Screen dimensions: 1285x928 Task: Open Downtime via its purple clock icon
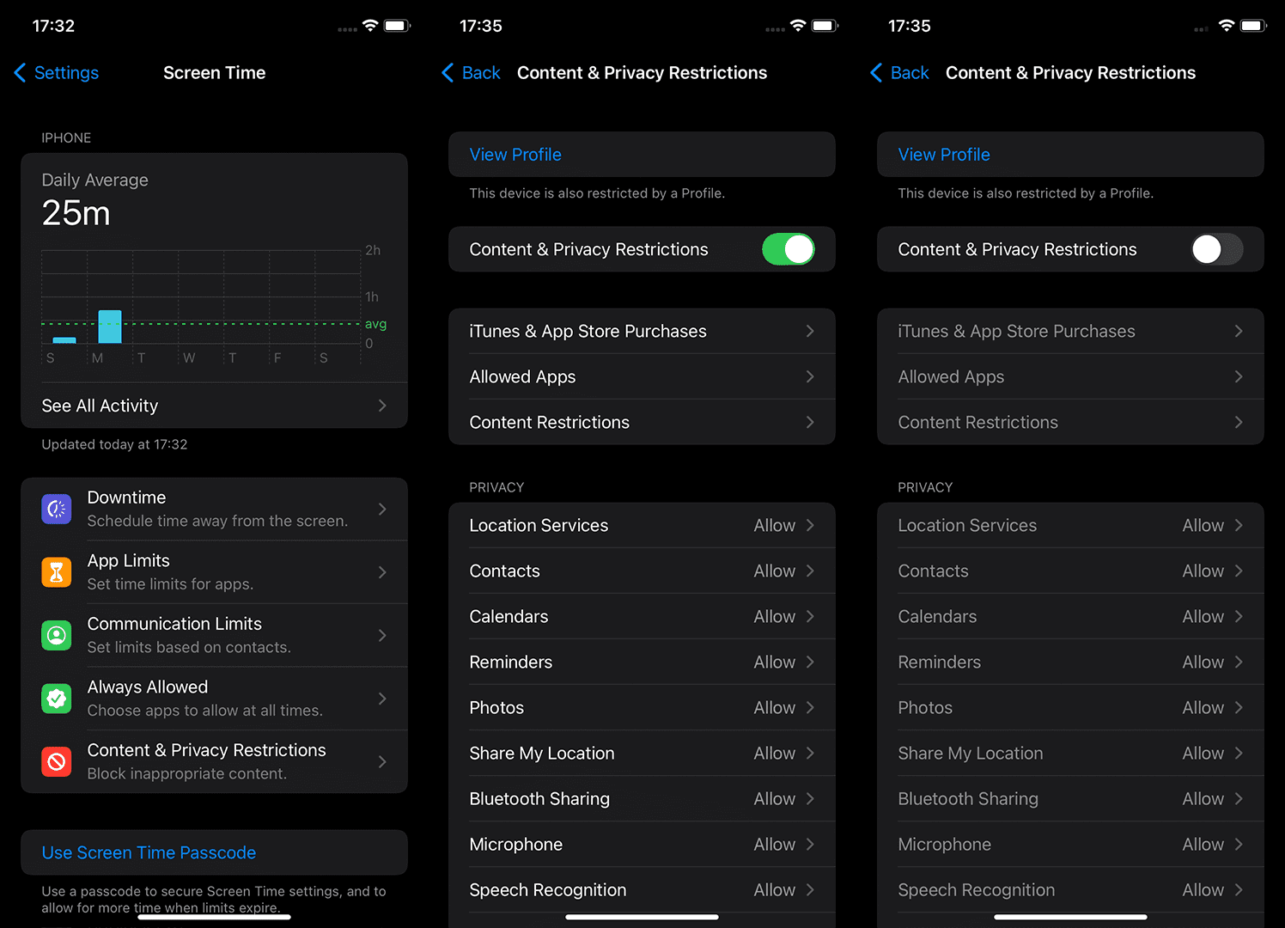point(57,509)
